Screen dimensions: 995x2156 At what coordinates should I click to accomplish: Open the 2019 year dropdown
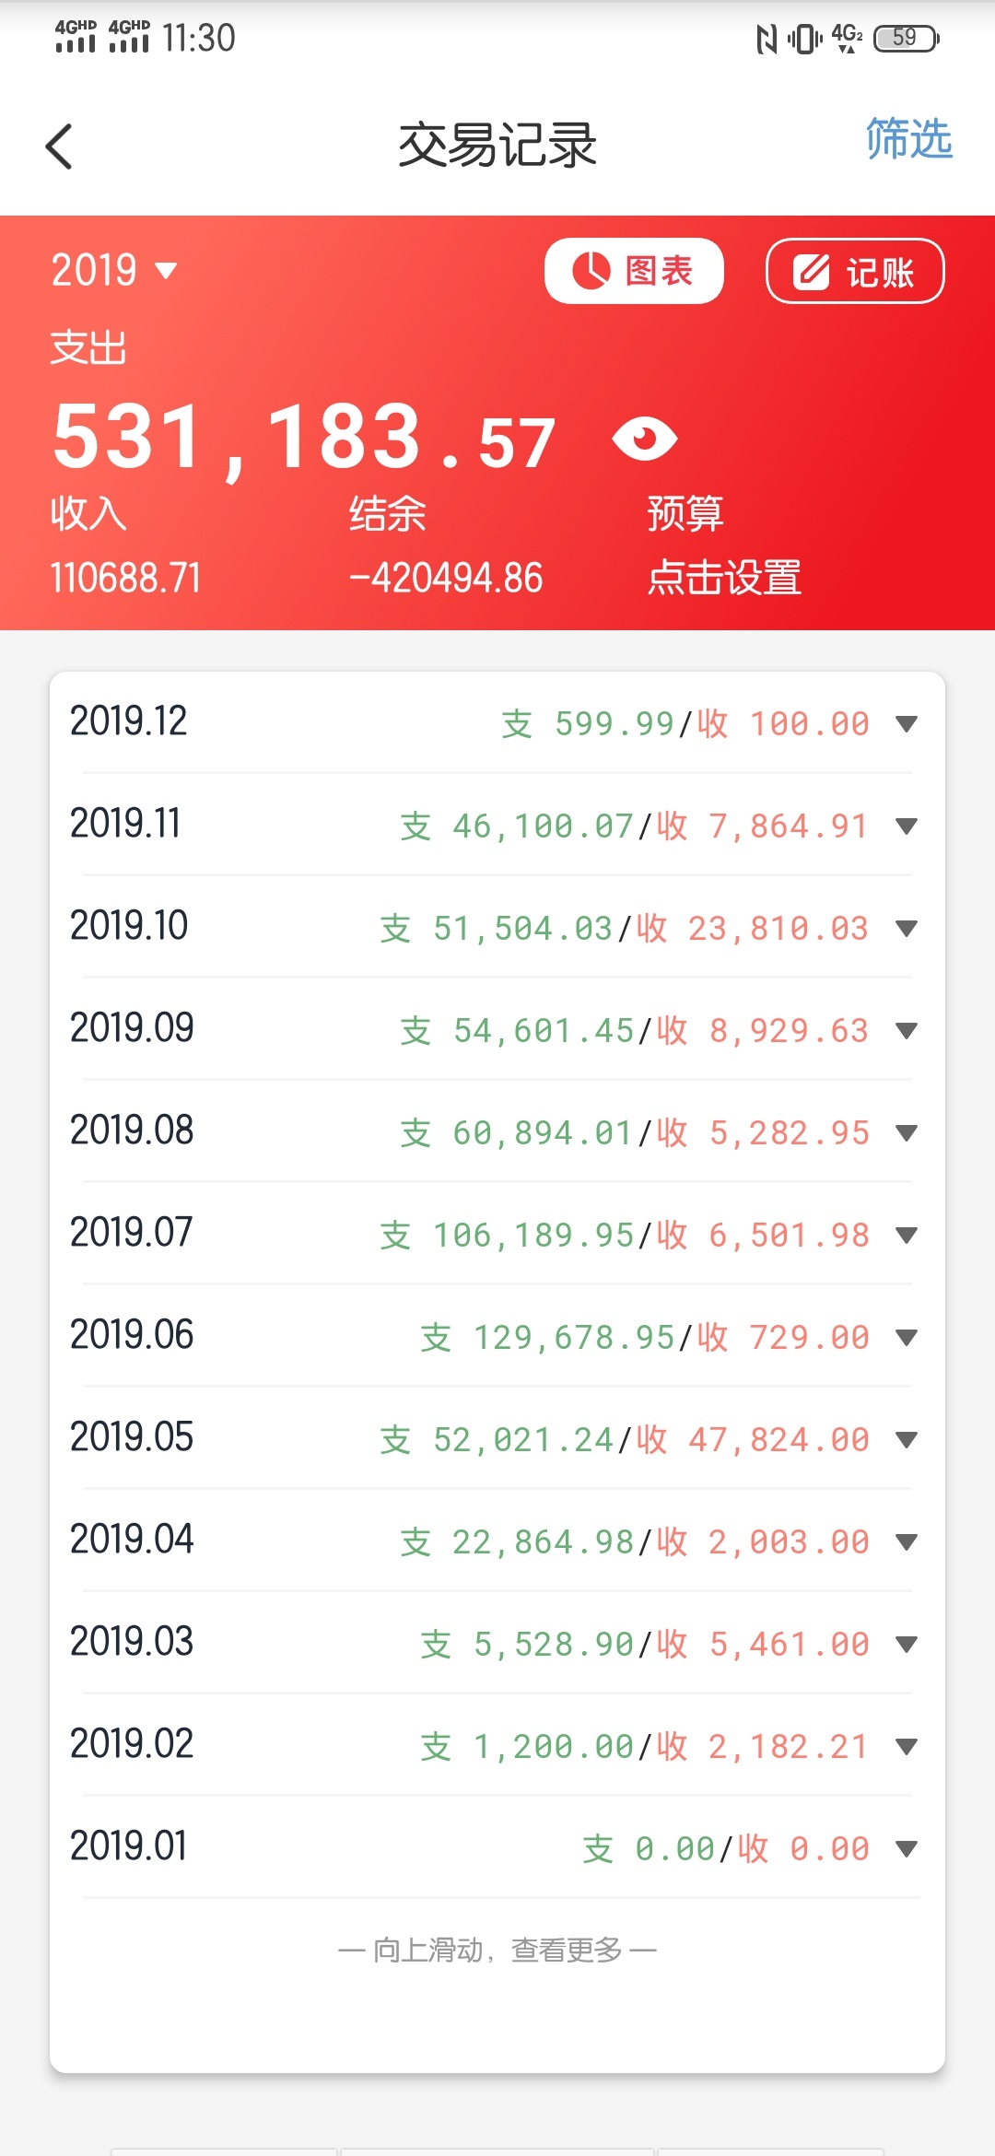[x=114, y=271]
